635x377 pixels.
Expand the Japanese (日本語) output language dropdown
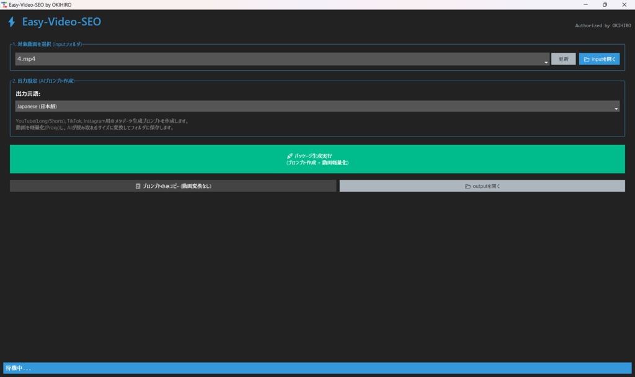click(317, 107)
